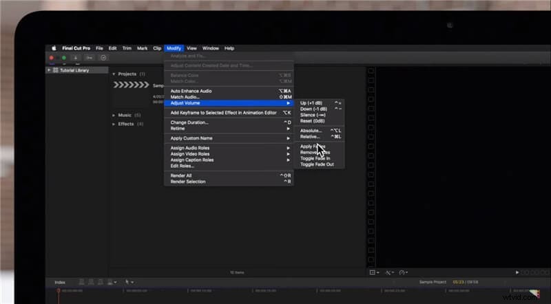551x304 pixels.
Task: Collapse the Projects section triangle
Action: point(114,74)
